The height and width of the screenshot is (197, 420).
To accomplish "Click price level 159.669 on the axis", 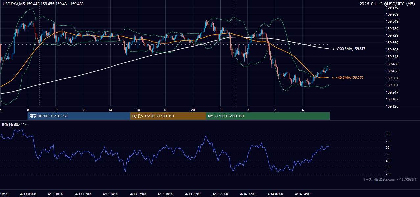I will [x=392, y=43].
